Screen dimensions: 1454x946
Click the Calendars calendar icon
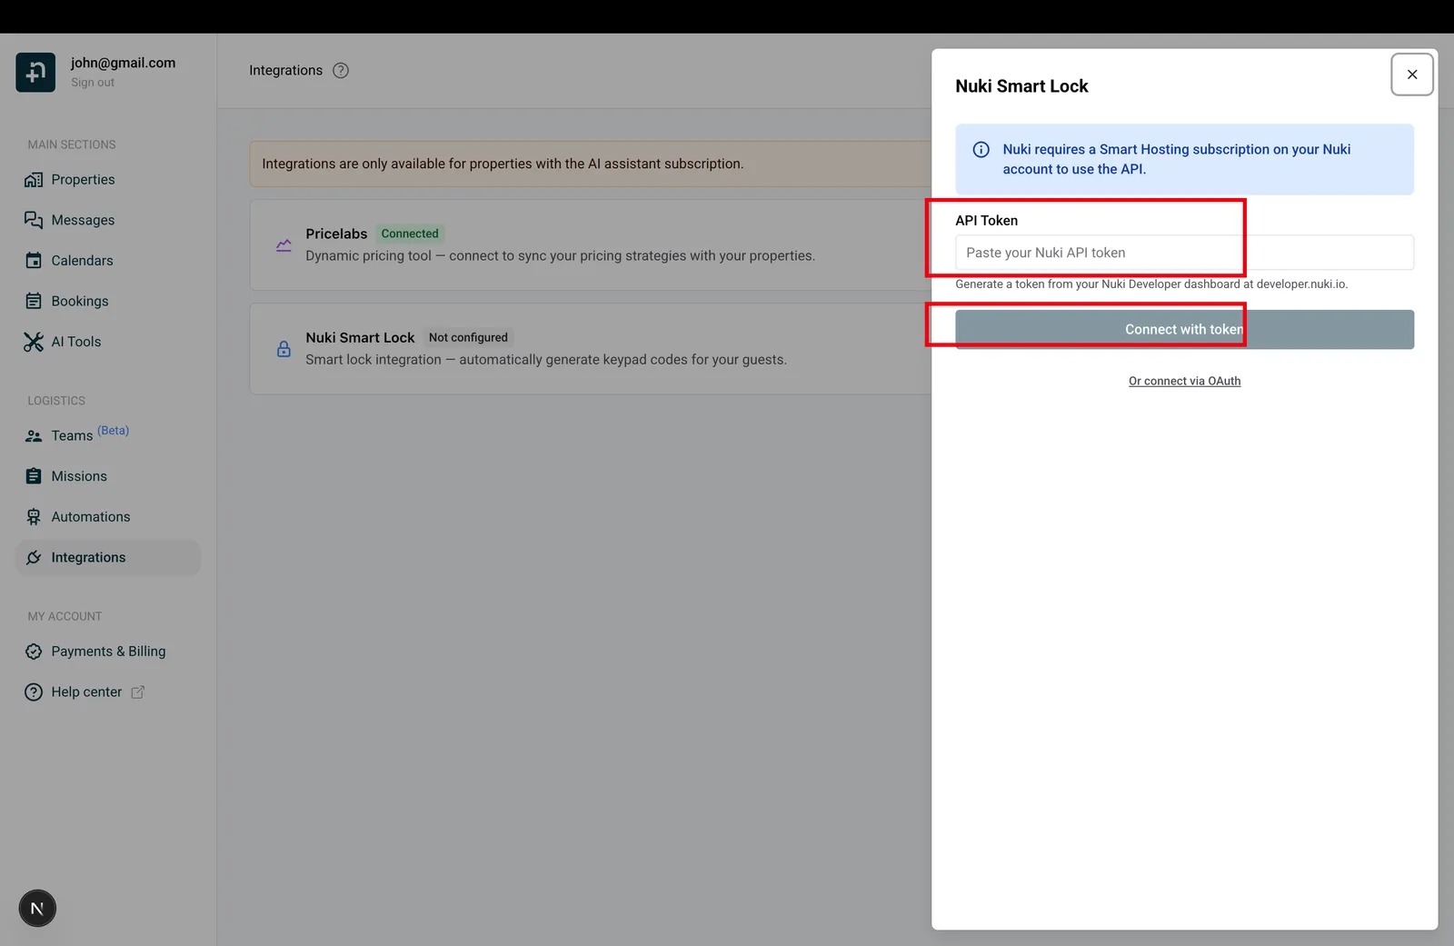[34, 261]
